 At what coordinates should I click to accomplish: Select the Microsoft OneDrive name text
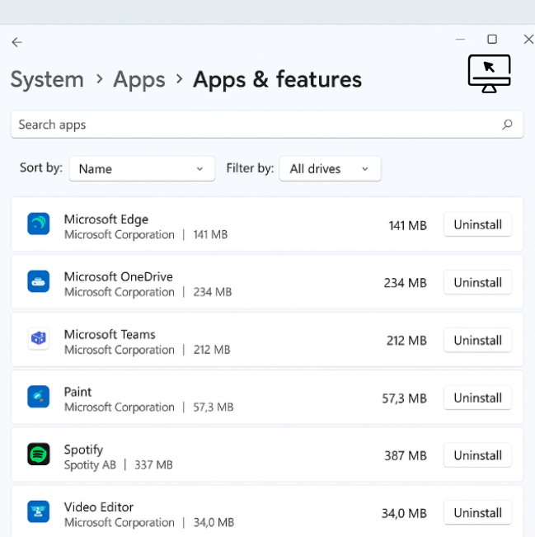119,276
